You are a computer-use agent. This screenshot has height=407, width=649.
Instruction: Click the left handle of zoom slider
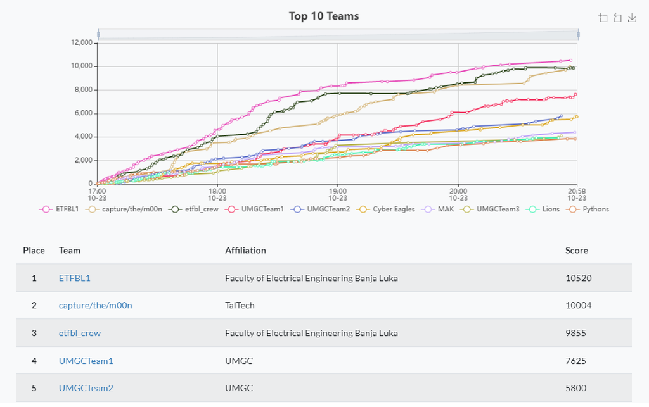(x=98, y=34)
